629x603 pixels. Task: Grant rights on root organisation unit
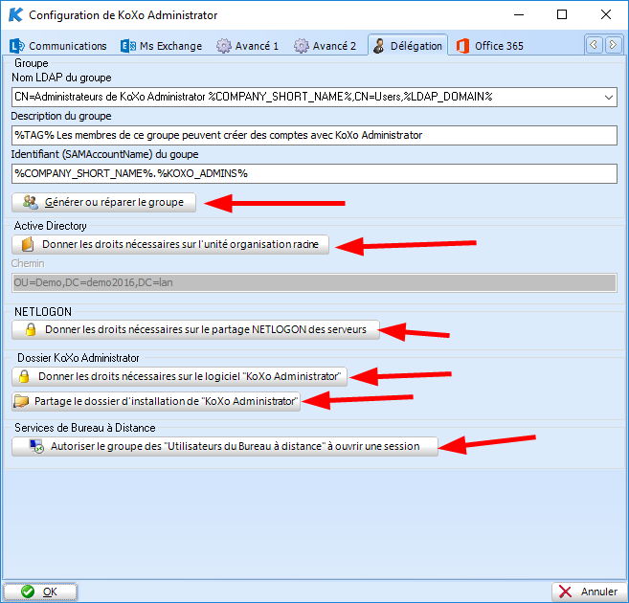170,245
